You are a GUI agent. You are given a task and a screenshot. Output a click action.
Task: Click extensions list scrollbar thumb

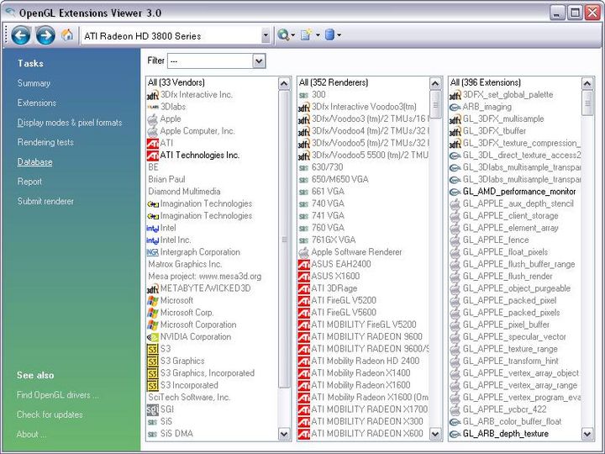(587, 103)
